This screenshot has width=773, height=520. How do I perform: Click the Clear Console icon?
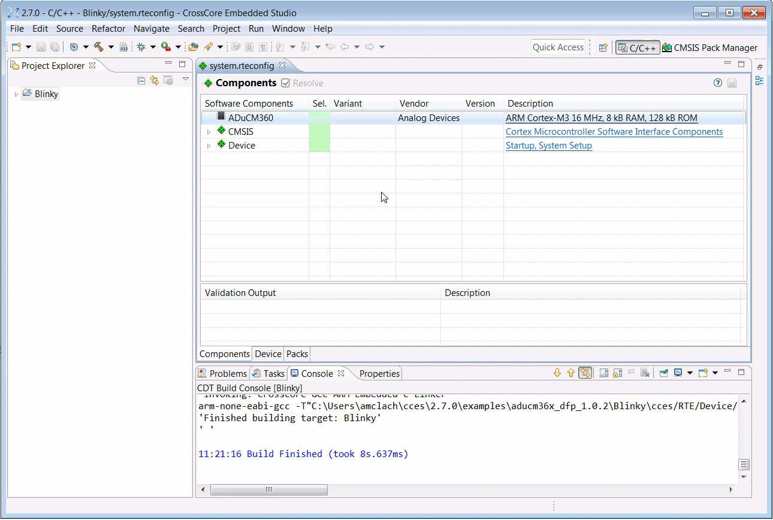point(645,373)
